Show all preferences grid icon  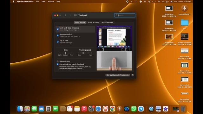click(75, 15)
